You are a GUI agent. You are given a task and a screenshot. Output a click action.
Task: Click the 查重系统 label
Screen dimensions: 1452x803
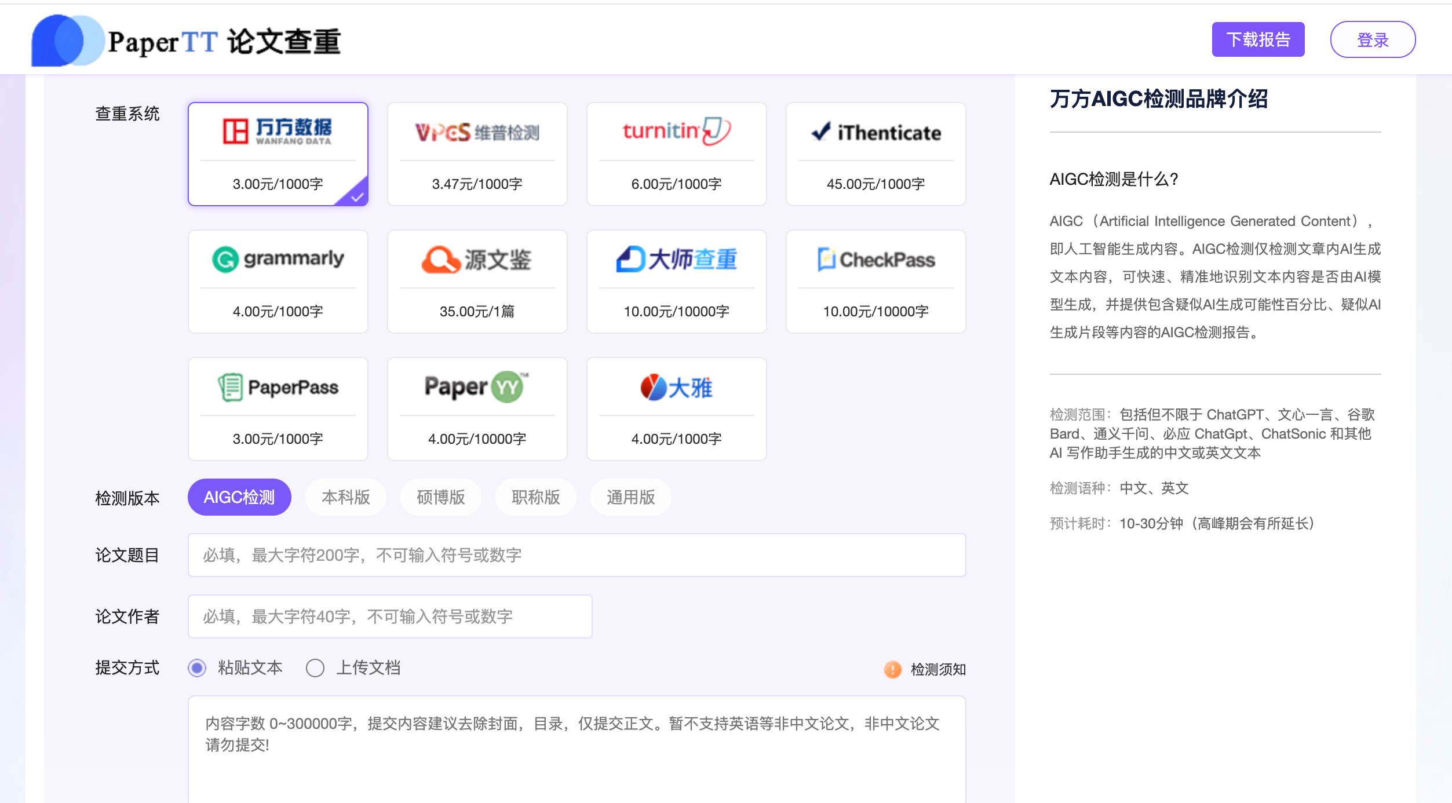[x=127, y=114]
